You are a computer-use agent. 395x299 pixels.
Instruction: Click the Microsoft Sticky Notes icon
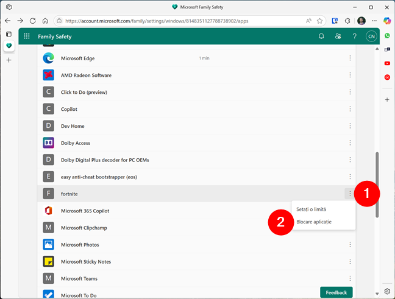click(x=48, y=261)
